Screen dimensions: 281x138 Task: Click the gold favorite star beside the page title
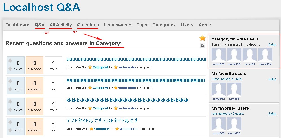(202, 38)
